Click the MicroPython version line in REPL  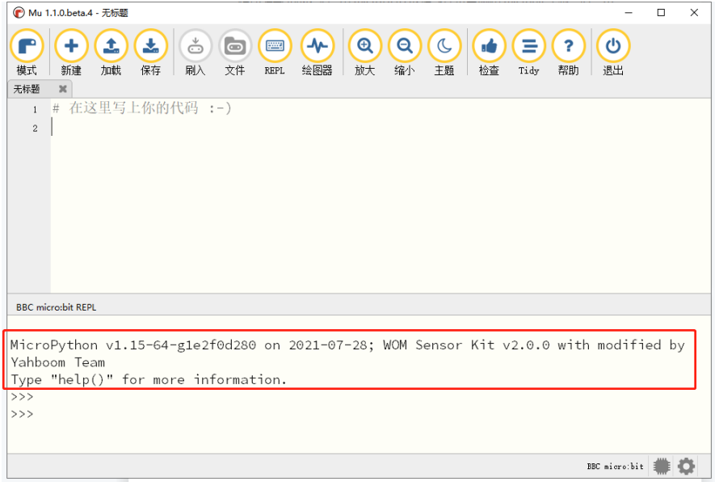347,345
